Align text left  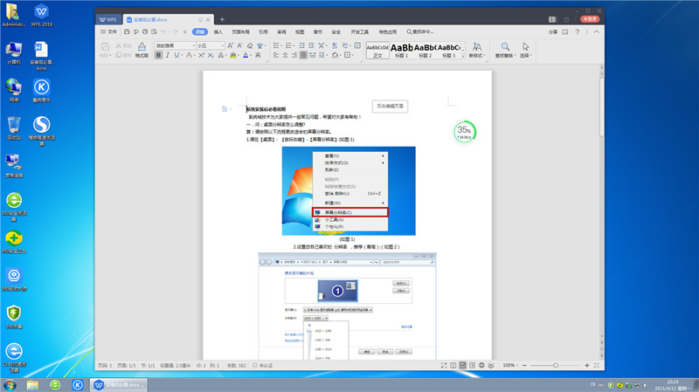click(x=276, y=55)
